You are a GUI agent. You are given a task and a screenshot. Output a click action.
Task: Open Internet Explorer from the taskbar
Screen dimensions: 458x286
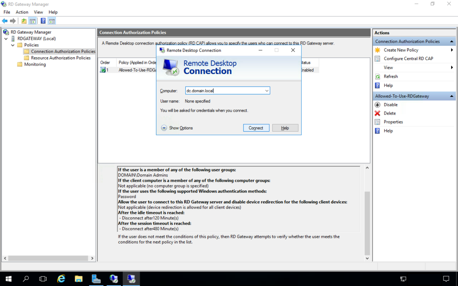(x=61, y=279)
